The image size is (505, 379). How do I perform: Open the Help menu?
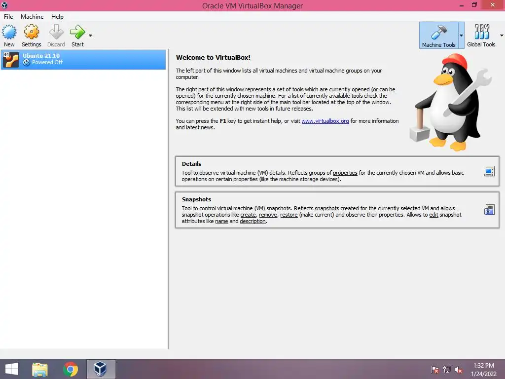tap(57, 17)
